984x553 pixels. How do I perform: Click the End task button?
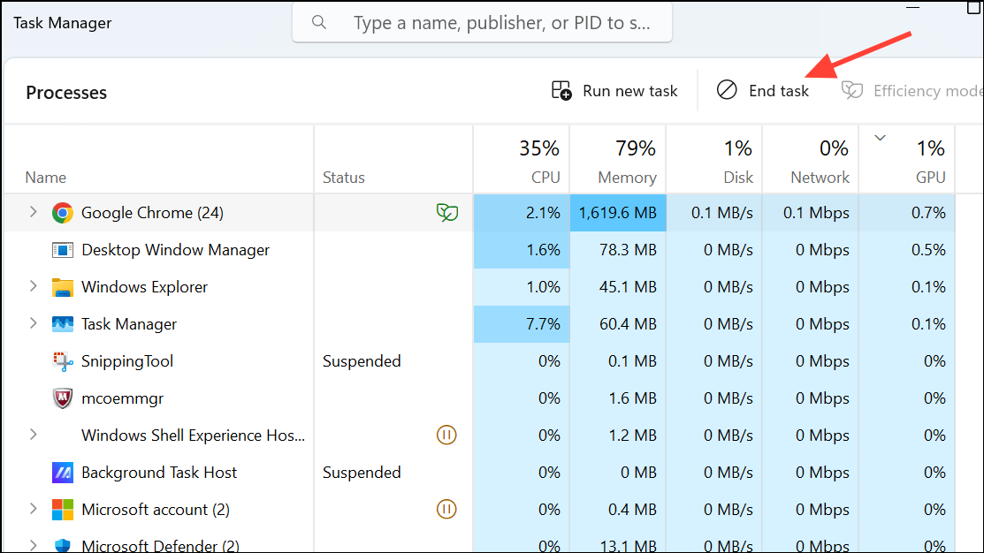762,91
